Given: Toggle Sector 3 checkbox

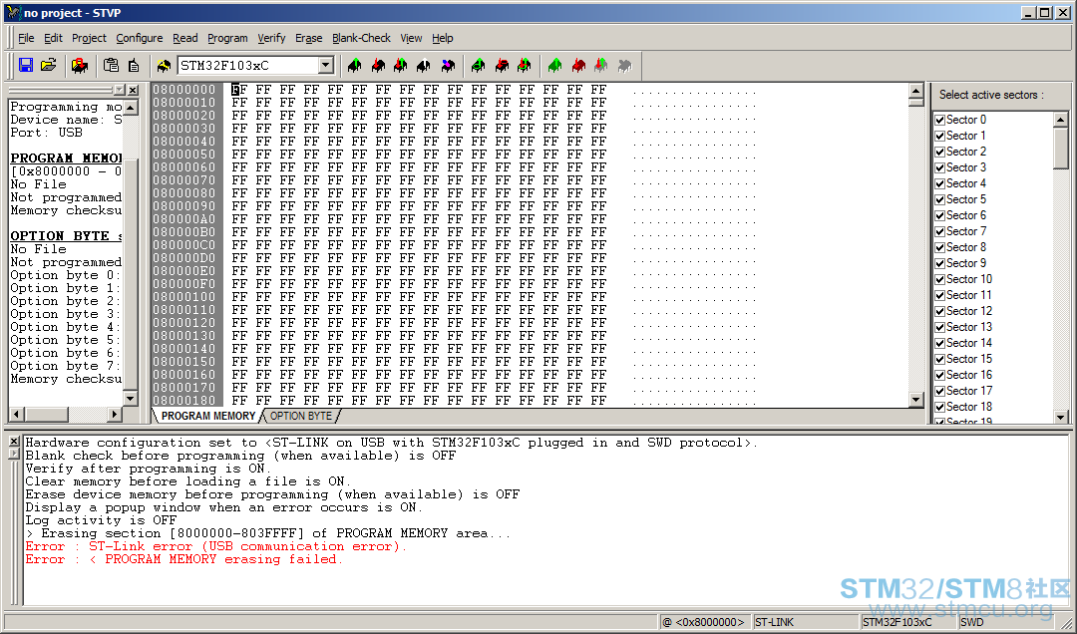Looking at the screenshot, I should (940, 167).
